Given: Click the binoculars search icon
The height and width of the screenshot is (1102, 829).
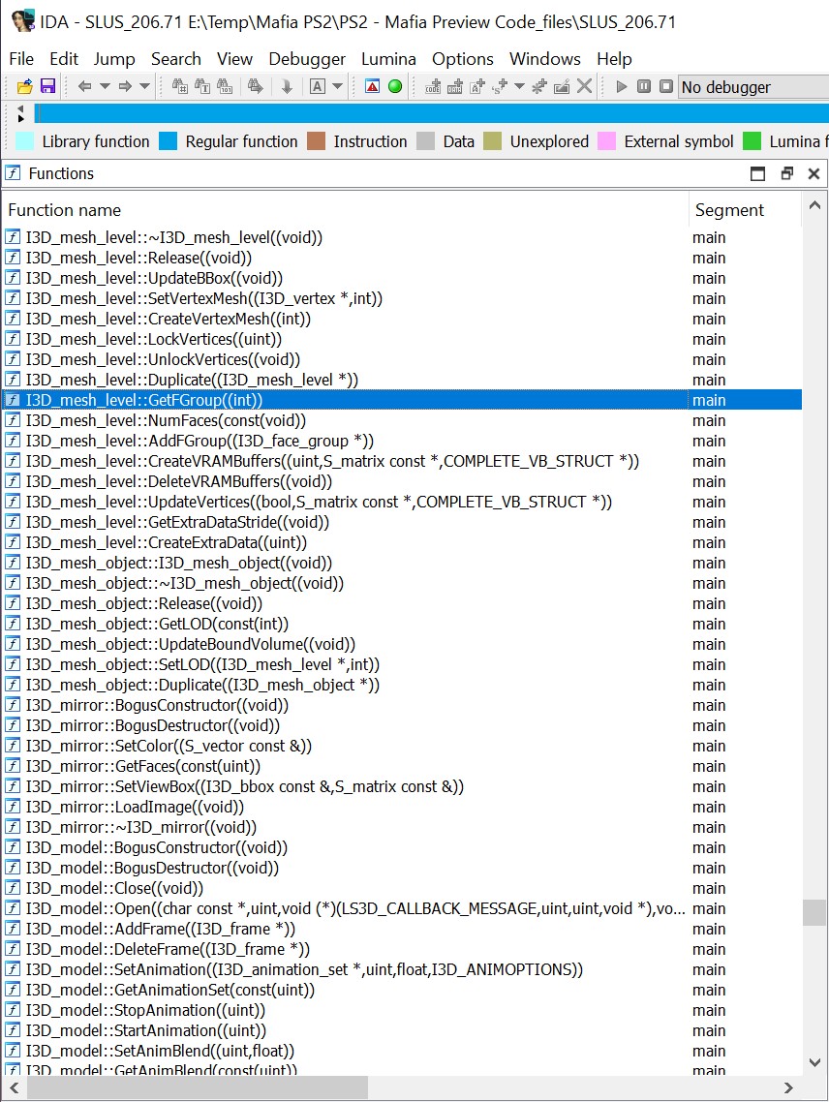Looking at the screenshot, I should coord(180,87).
